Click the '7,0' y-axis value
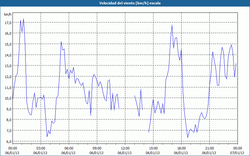 (9, 131)
